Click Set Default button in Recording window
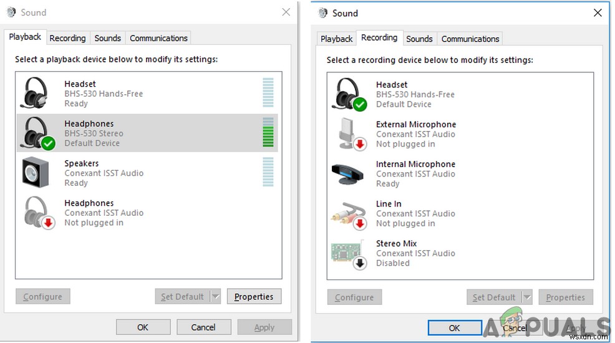The width and height of the screenshot is (615, 343). click(x=494, y=297)
